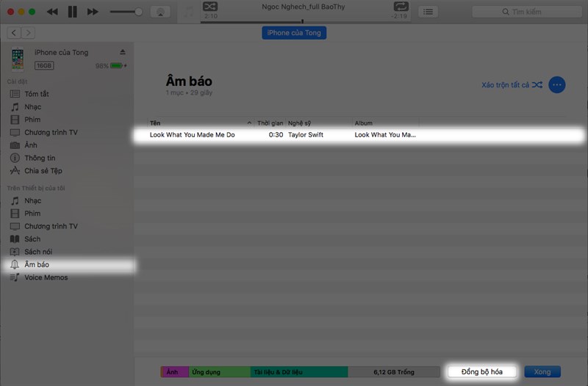This screenshot has height=386, width=588.
Task: Sort by the Album column header
Action: coord(363,123)
